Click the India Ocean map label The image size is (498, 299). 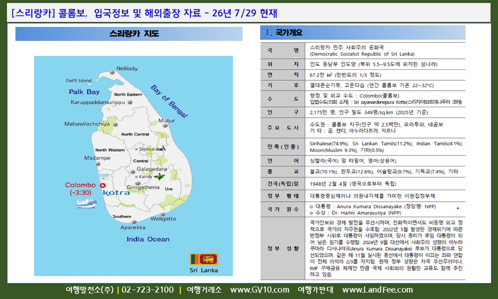pyautogui.click(x=148, y=239)
